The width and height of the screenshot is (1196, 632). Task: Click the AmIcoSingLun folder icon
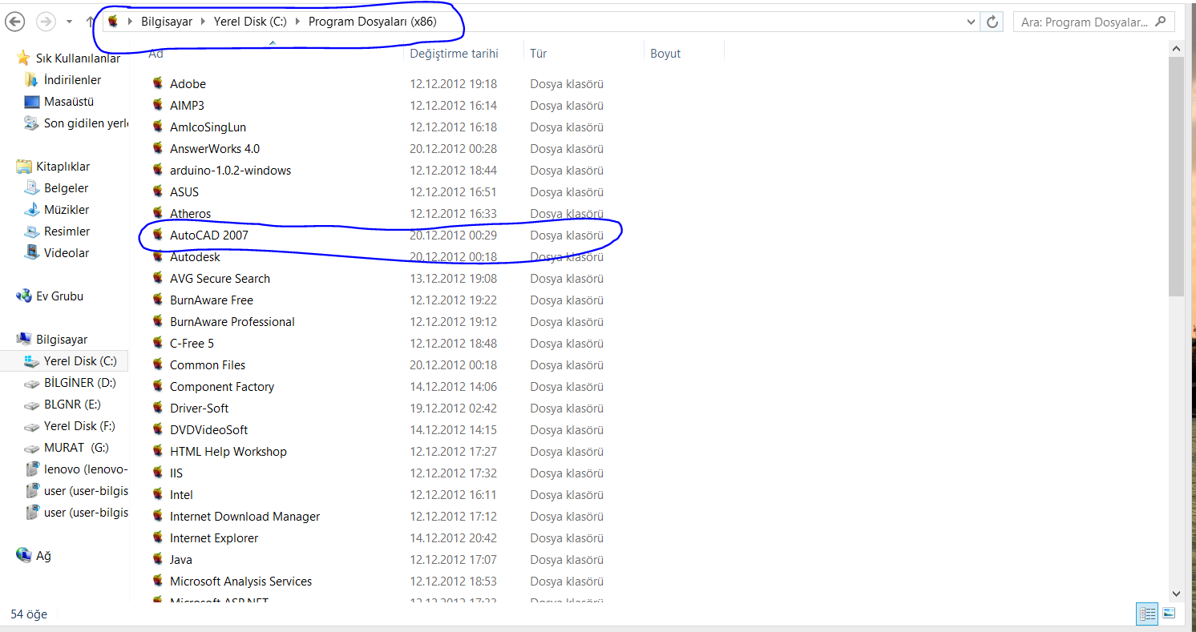click(158, 127)
